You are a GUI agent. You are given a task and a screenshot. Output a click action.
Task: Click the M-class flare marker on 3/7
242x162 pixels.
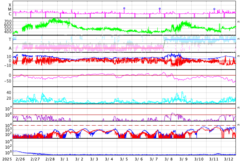160,9
